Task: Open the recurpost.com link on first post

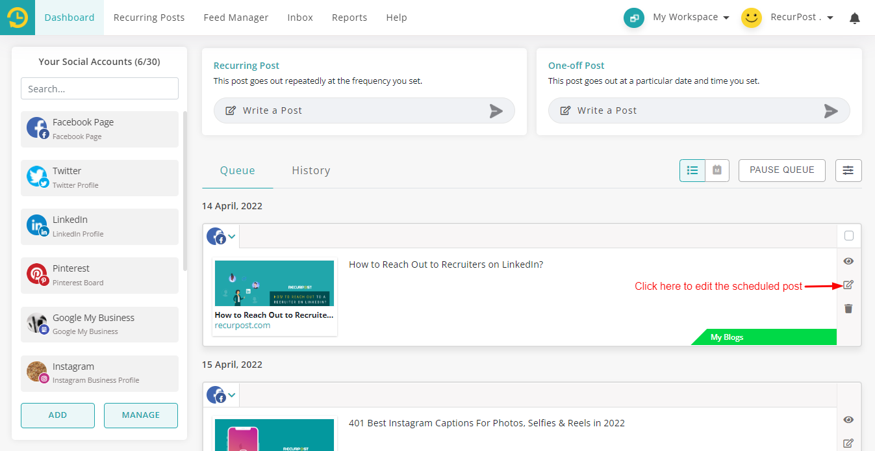Action: tap(242, 326)
